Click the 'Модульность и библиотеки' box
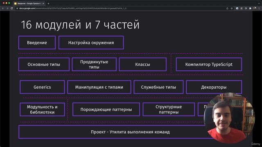The width and height of the screenshot is (262, 147). tap(42, 109)
